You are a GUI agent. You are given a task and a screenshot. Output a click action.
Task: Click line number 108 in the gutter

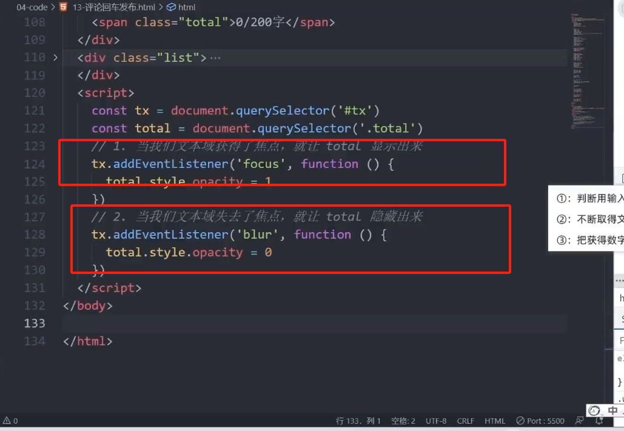(35, 22)
